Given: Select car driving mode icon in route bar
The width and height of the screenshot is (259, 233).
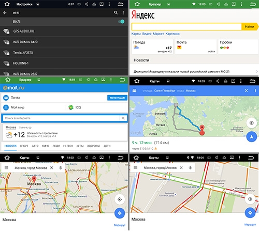Looking at the screenshot, I should pyautogui.click(x=134, y=90).
